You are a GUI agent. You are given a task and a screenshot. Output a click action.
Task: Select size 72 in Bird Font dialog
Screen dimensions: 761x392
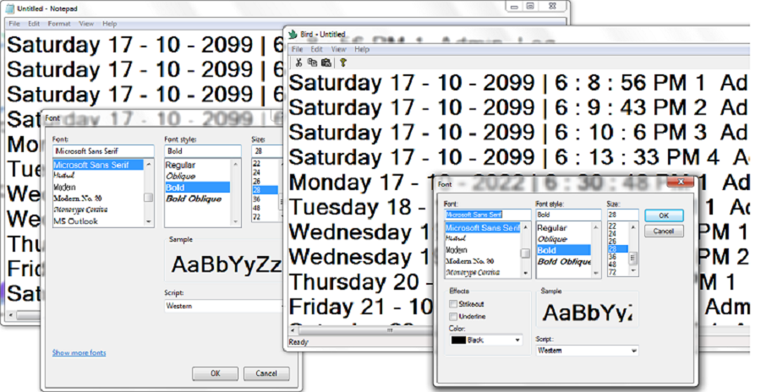(x=612, y=272)
